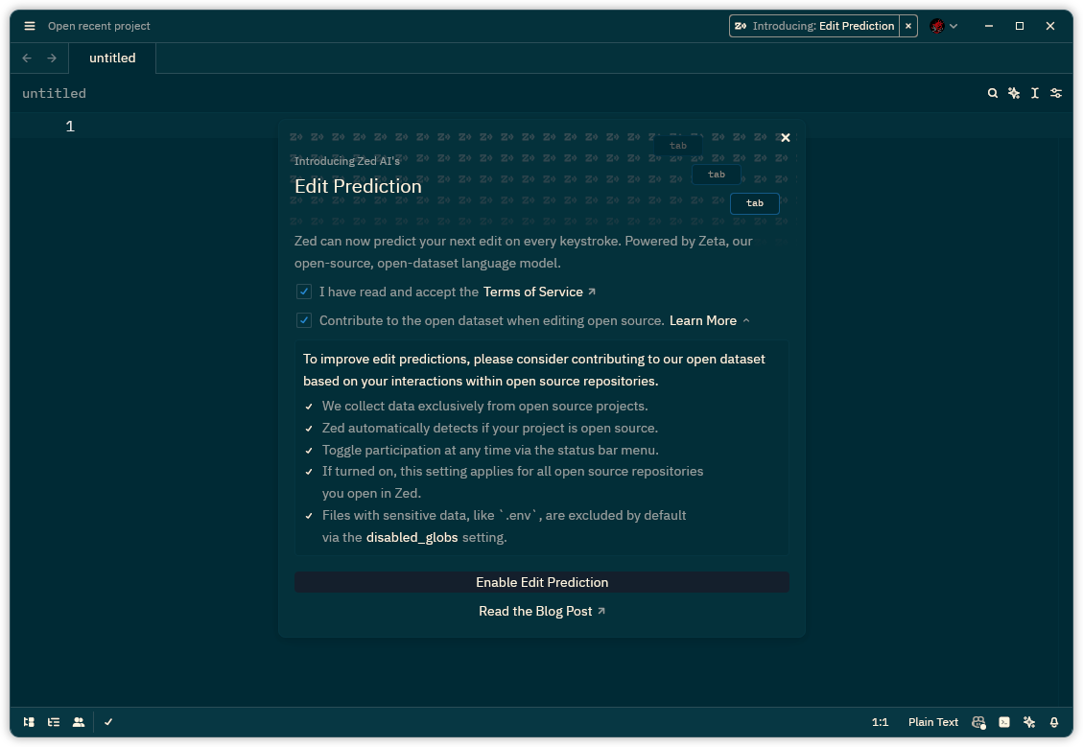1083x747 pixels.
Task: Click the edit prediction sparkle in status bar
Action: click(x=1029, y=722)
